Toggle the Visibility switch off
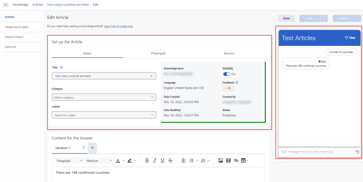The image size is (363, 182). 226,74
